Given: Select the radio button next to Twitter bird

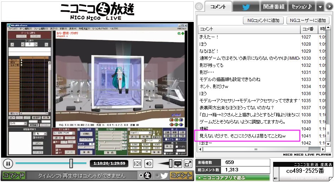Looking at the screenshot, I should pos(157,176).
